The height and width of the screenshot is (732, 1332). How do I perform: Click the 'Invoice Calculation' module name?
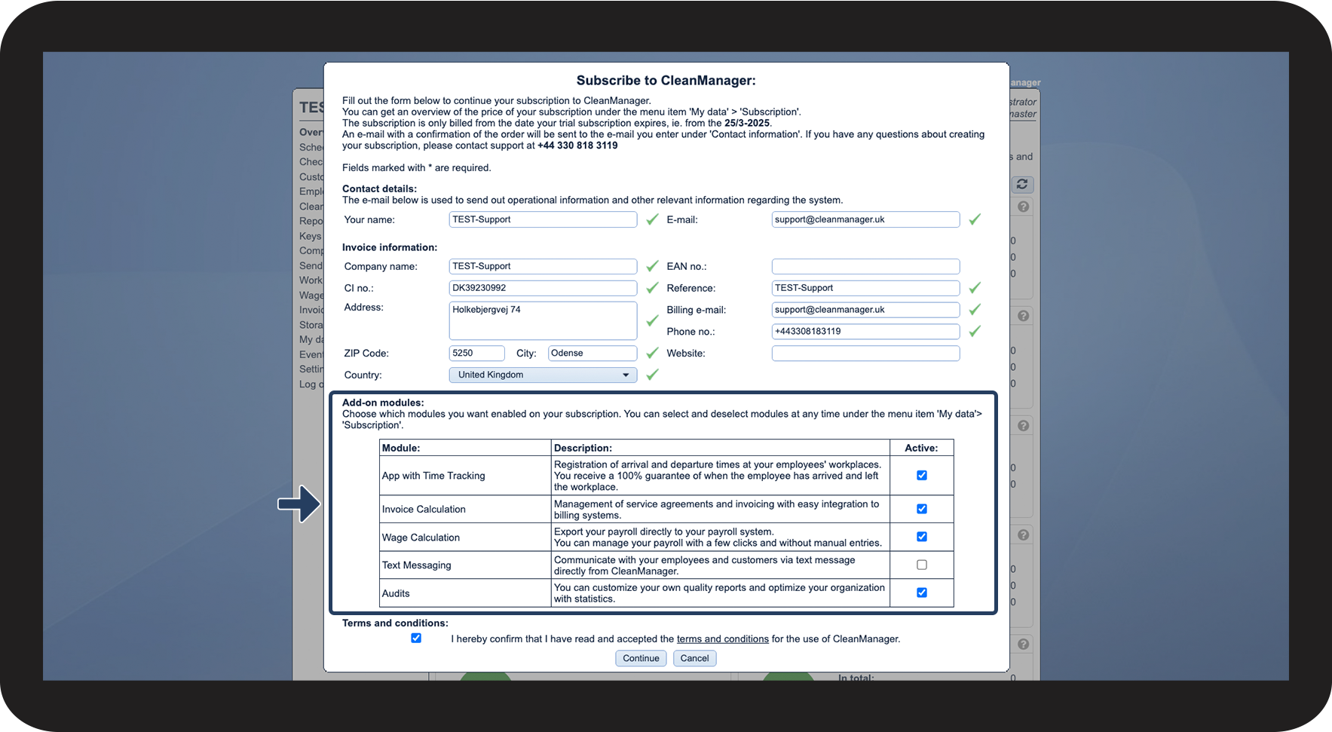[424, 509]
